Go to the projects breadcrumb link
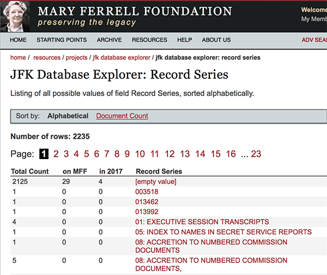This screenshot has width=327, height=275. [76, 58]
